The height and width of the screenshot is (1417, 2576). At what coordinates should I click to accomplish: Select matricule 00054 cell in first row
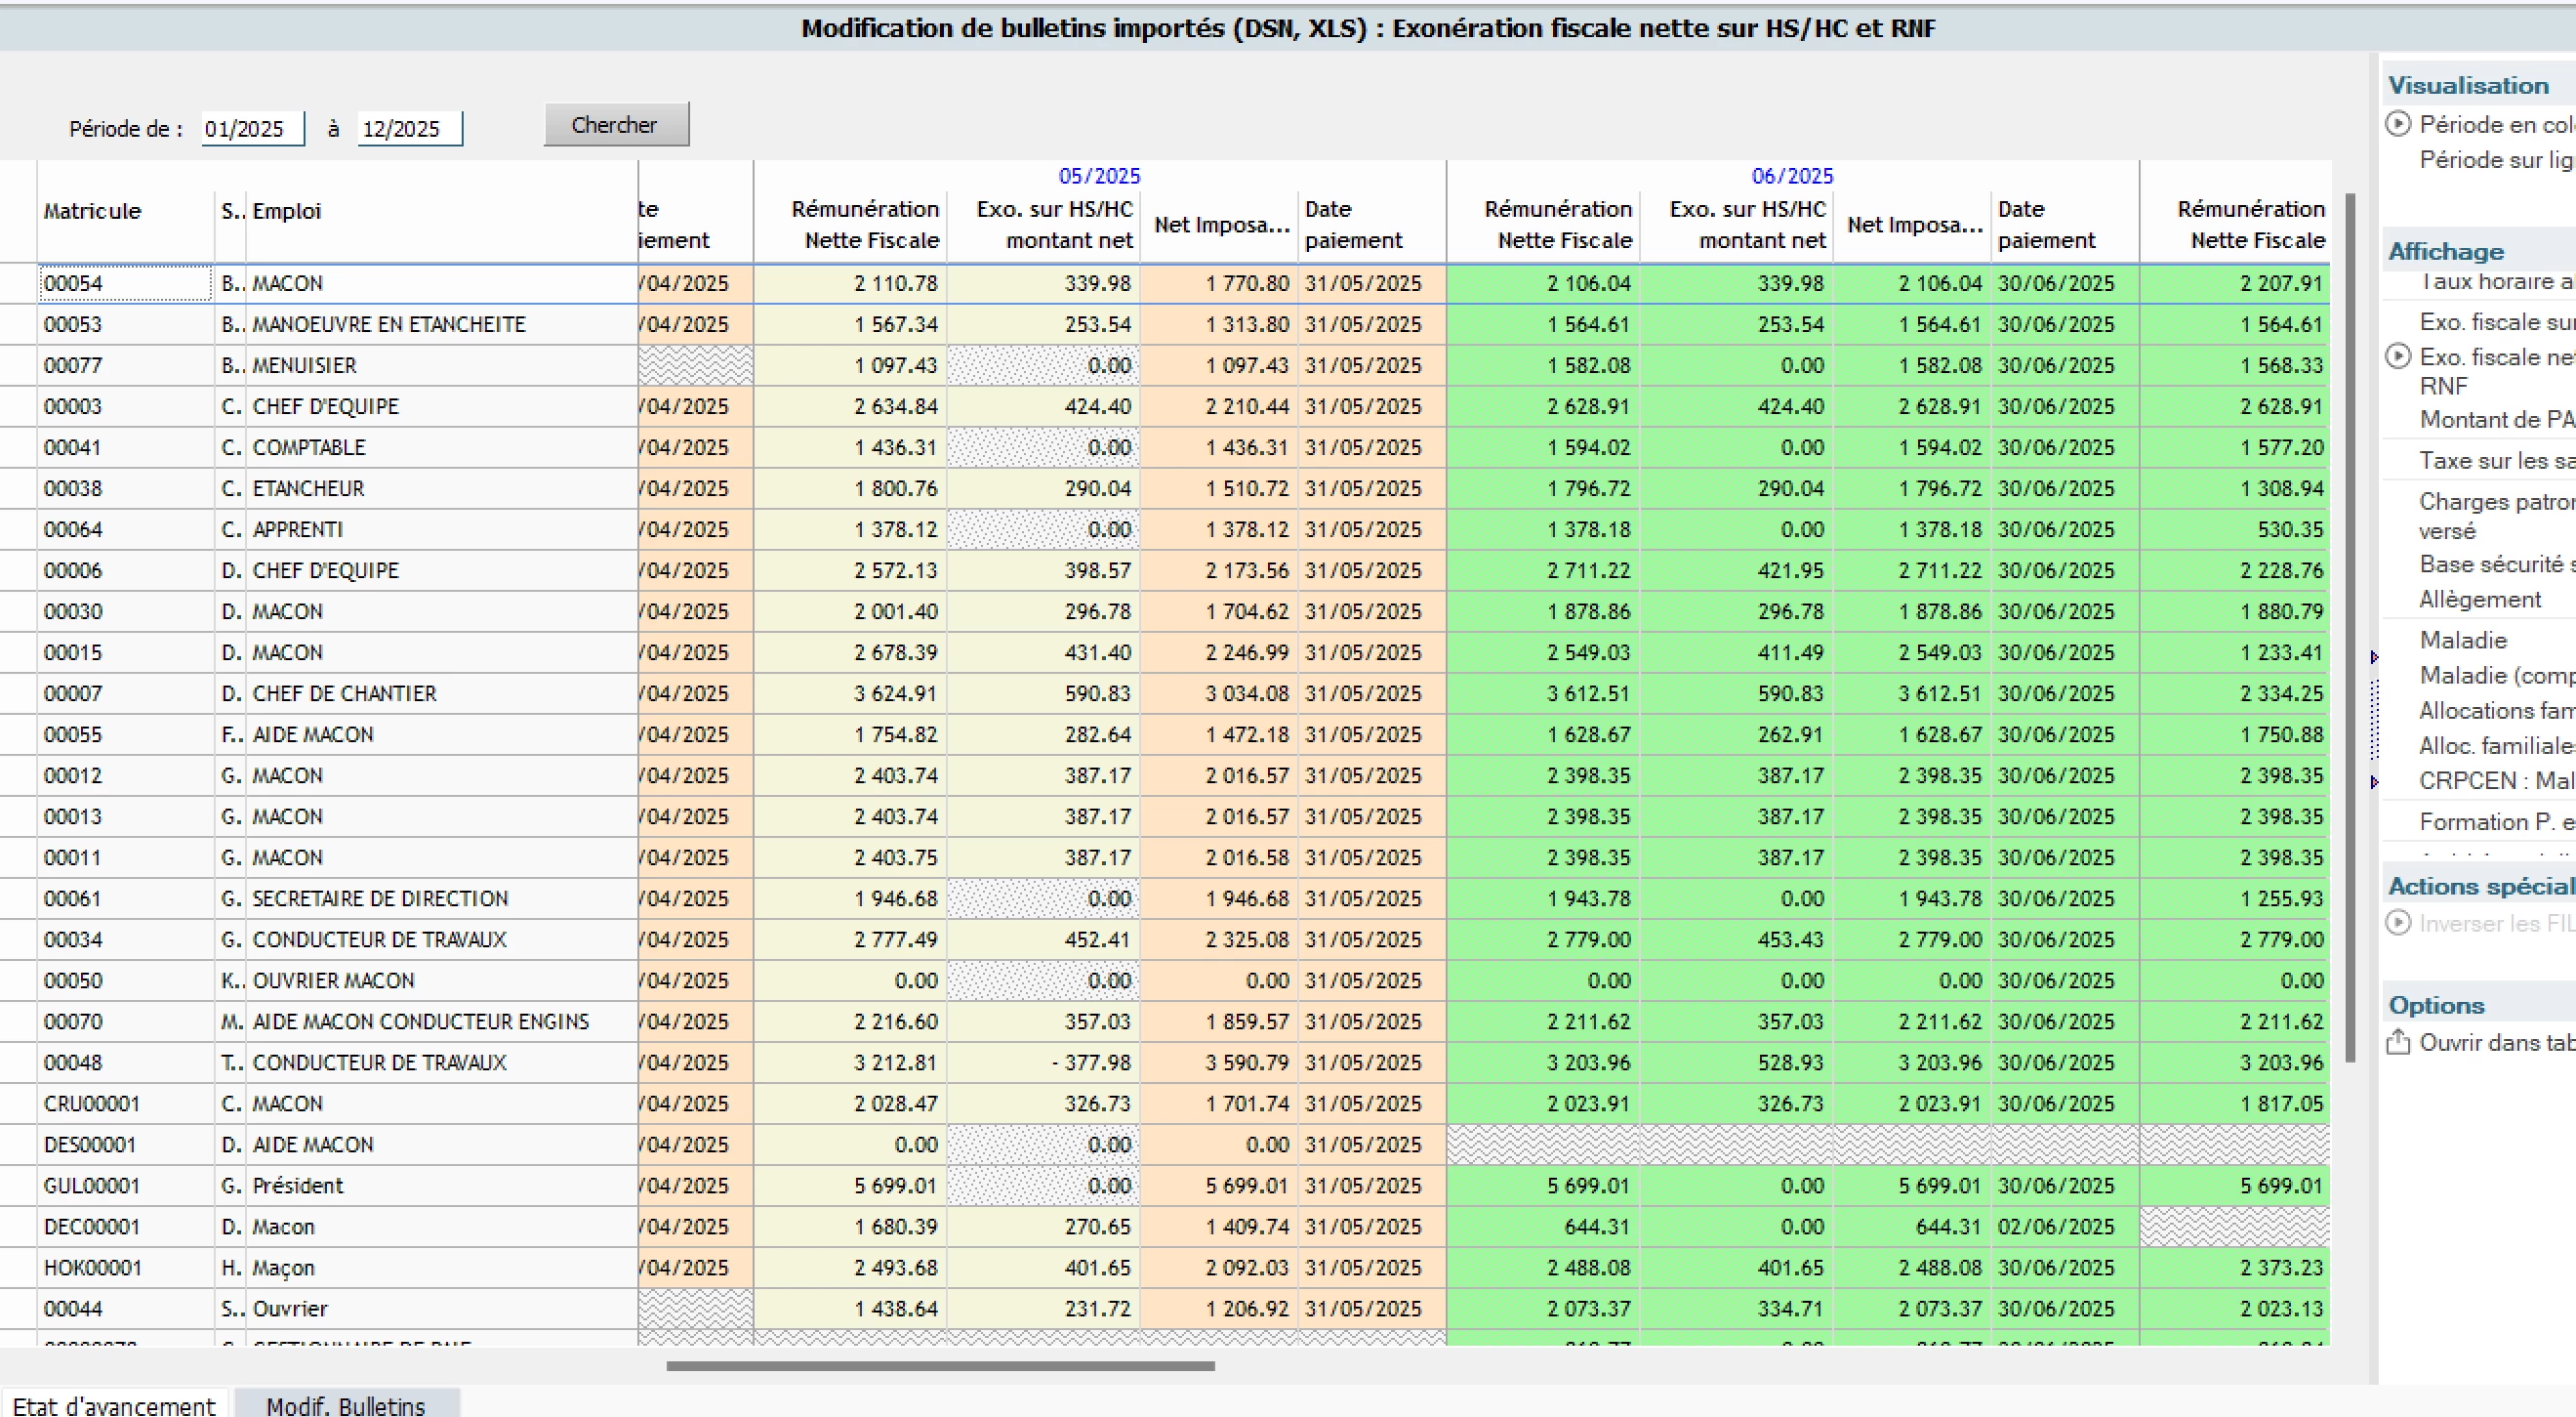[126, 283]
